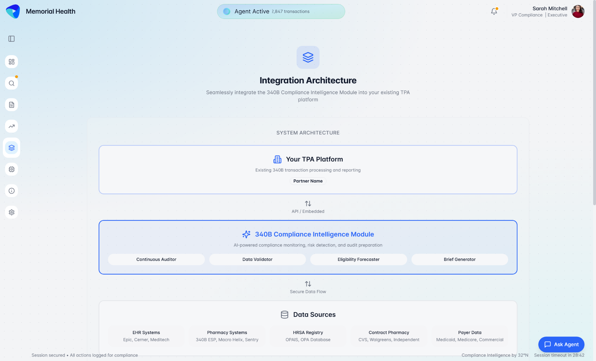Click the SYSTEM ARCHITECTURE label
This screenshot has height=361, width=596.
308,133
